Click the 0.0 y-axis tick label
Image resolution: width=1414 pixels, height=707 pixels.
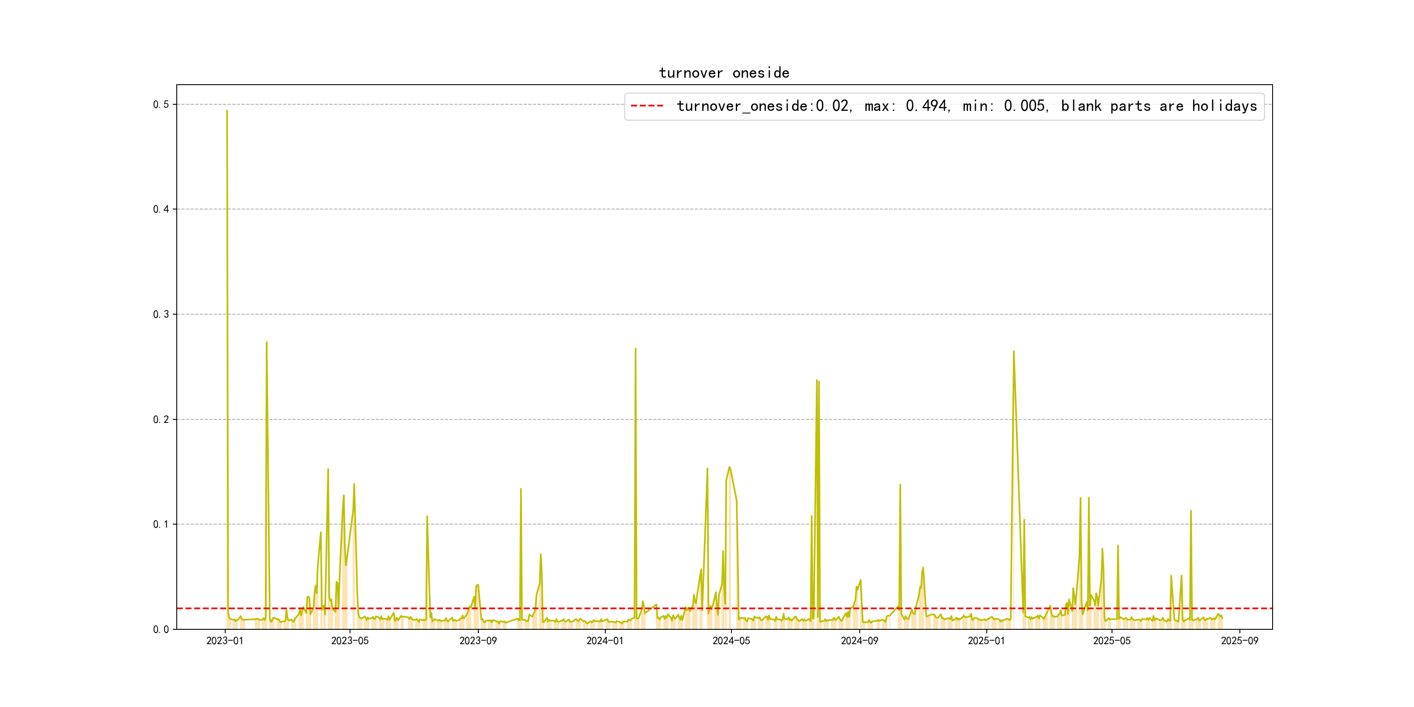coord(161,630)
